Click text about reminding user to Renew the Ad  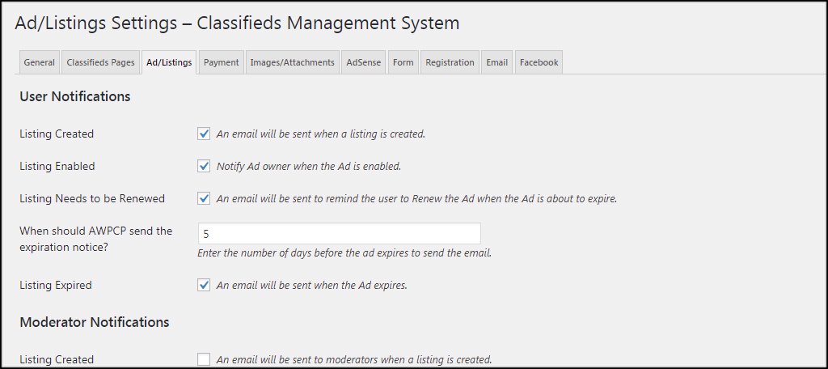point(416,199)
